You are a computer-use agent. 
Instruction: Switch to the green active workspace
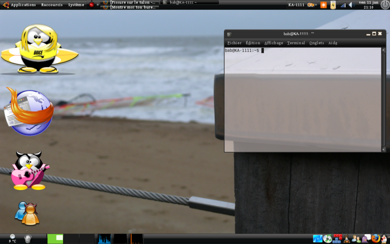click(55, 239)
